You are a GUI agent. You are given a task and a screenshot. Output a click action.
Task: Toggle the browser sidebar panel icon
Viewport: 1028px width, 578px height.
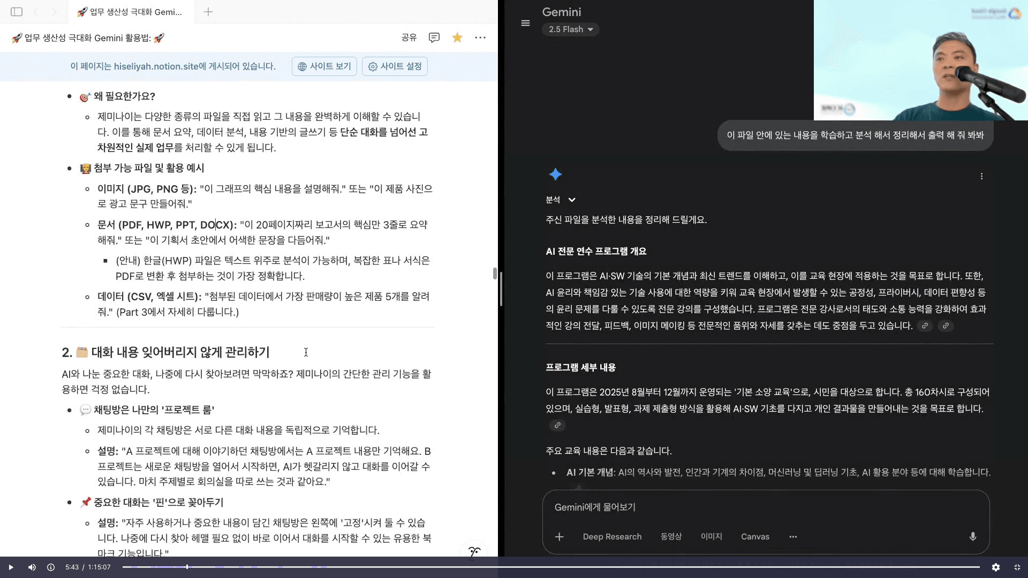tap(17, 12)
